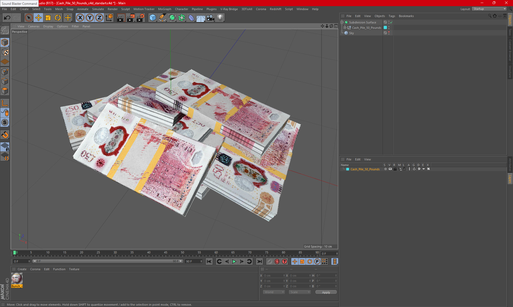513x307 pixels.
Task: Switch to Points mode
Action: [x=5, y=72]
